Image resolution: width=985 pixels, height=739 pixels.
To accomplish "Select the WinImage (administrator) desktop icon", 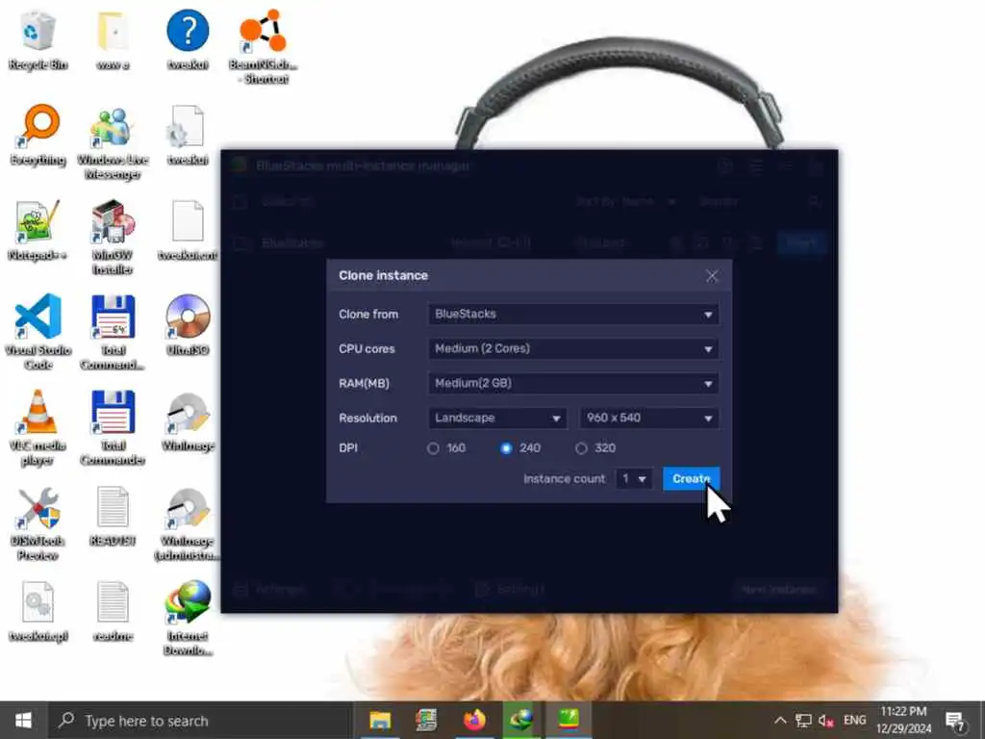I will tap(188, 524).
